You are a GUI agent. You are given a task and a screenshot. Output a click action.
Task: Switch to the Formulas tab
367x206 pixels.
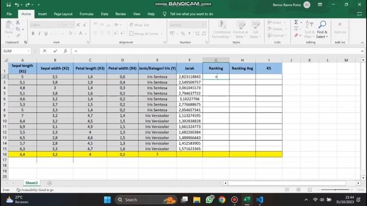pyautogui.click(x=87, y=14)
